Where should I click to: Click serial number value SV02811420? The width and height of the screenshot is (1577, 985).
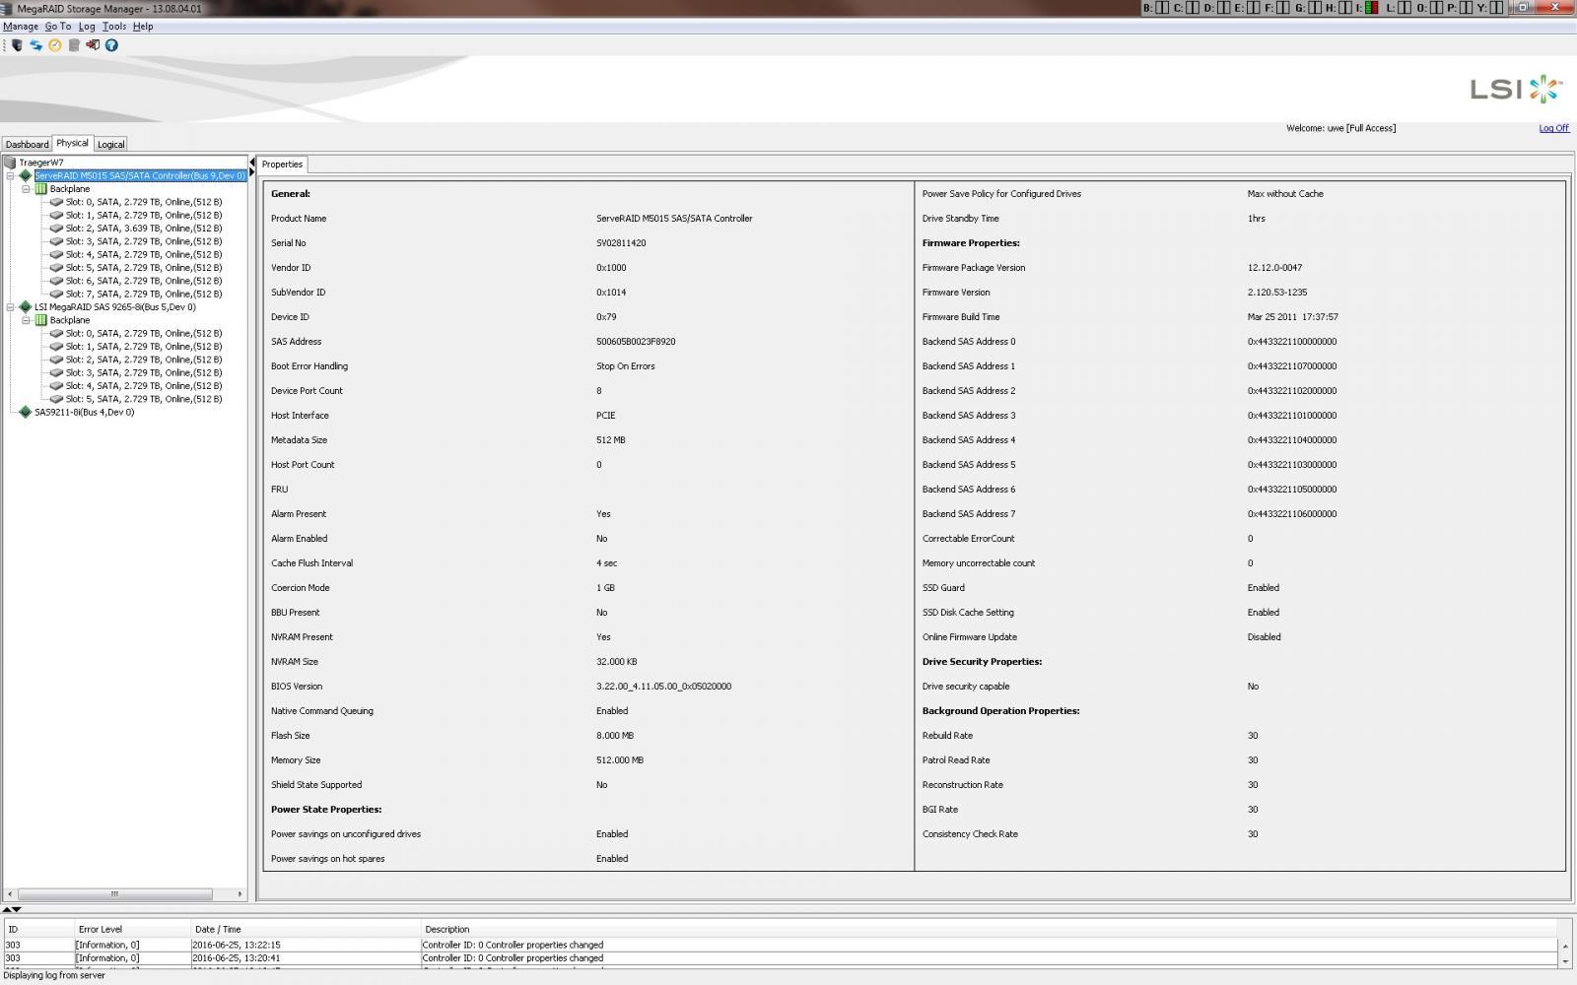(621, 243)
